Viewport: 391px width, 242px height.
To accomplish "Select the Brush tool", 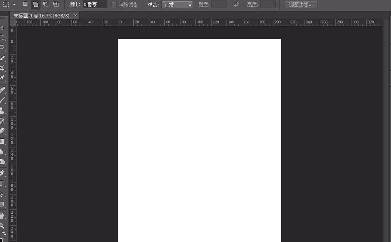I will pos(2,100).
